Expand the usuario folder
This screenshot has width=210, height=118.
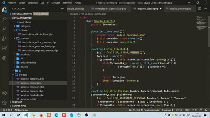(x=24, y=67)
